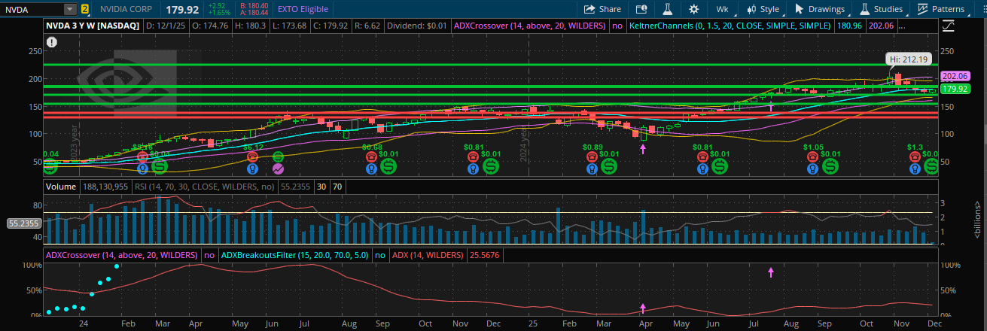Click the blue bulb icon below $1.05 earnings
The image size is (987, 331).
tap(812, 169)
